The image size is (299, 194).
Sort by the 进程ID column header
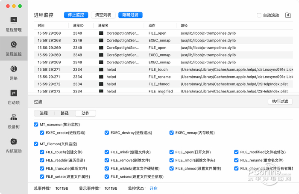point(78,25)
